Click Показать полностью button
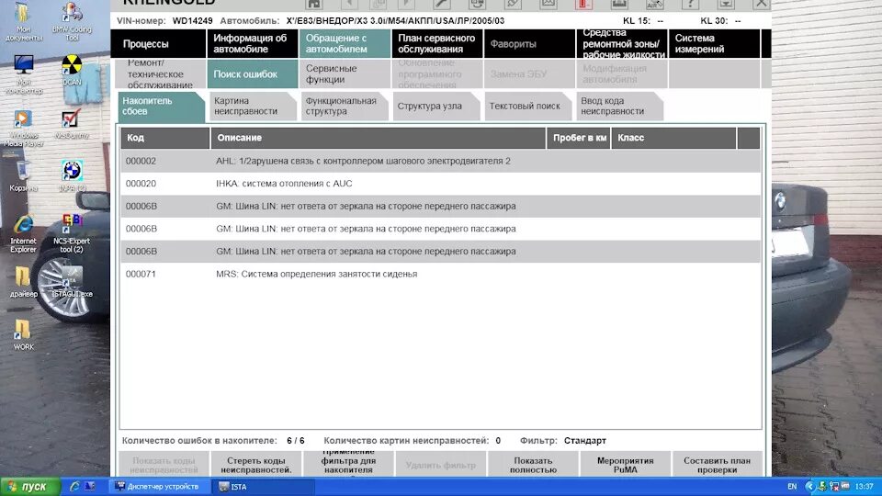This screenshot has height=496, width=882. point(533,465)
